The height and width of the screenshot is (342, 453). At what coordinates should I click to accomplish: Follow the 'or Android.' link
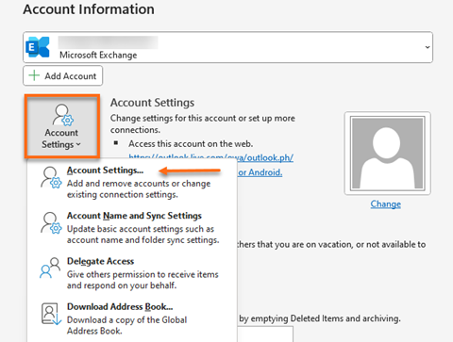260,172
